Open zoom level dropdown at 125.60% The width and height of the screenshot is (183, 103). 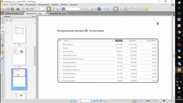[154, 101]
